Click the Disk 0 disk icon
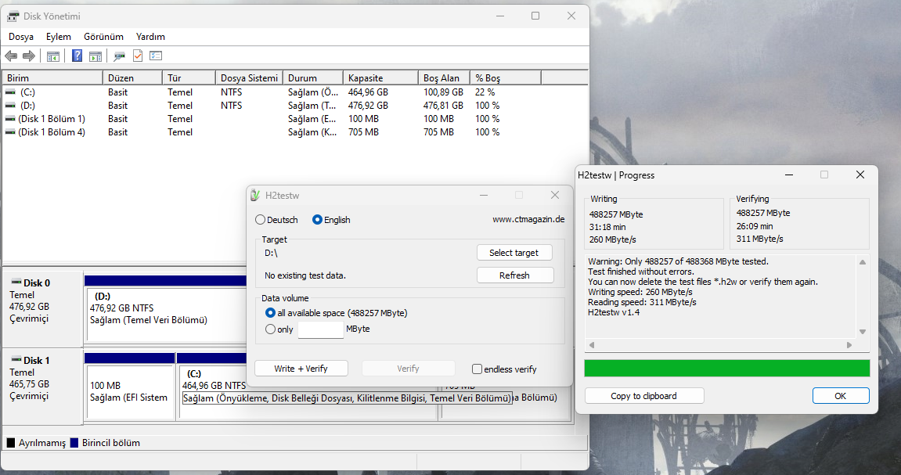This screenshot has height=475, width=901. [x=16, y=282]
